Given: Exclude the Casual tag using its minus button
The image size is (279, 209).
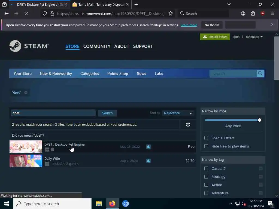Looking at the screenshot, I should click(261, 168).
